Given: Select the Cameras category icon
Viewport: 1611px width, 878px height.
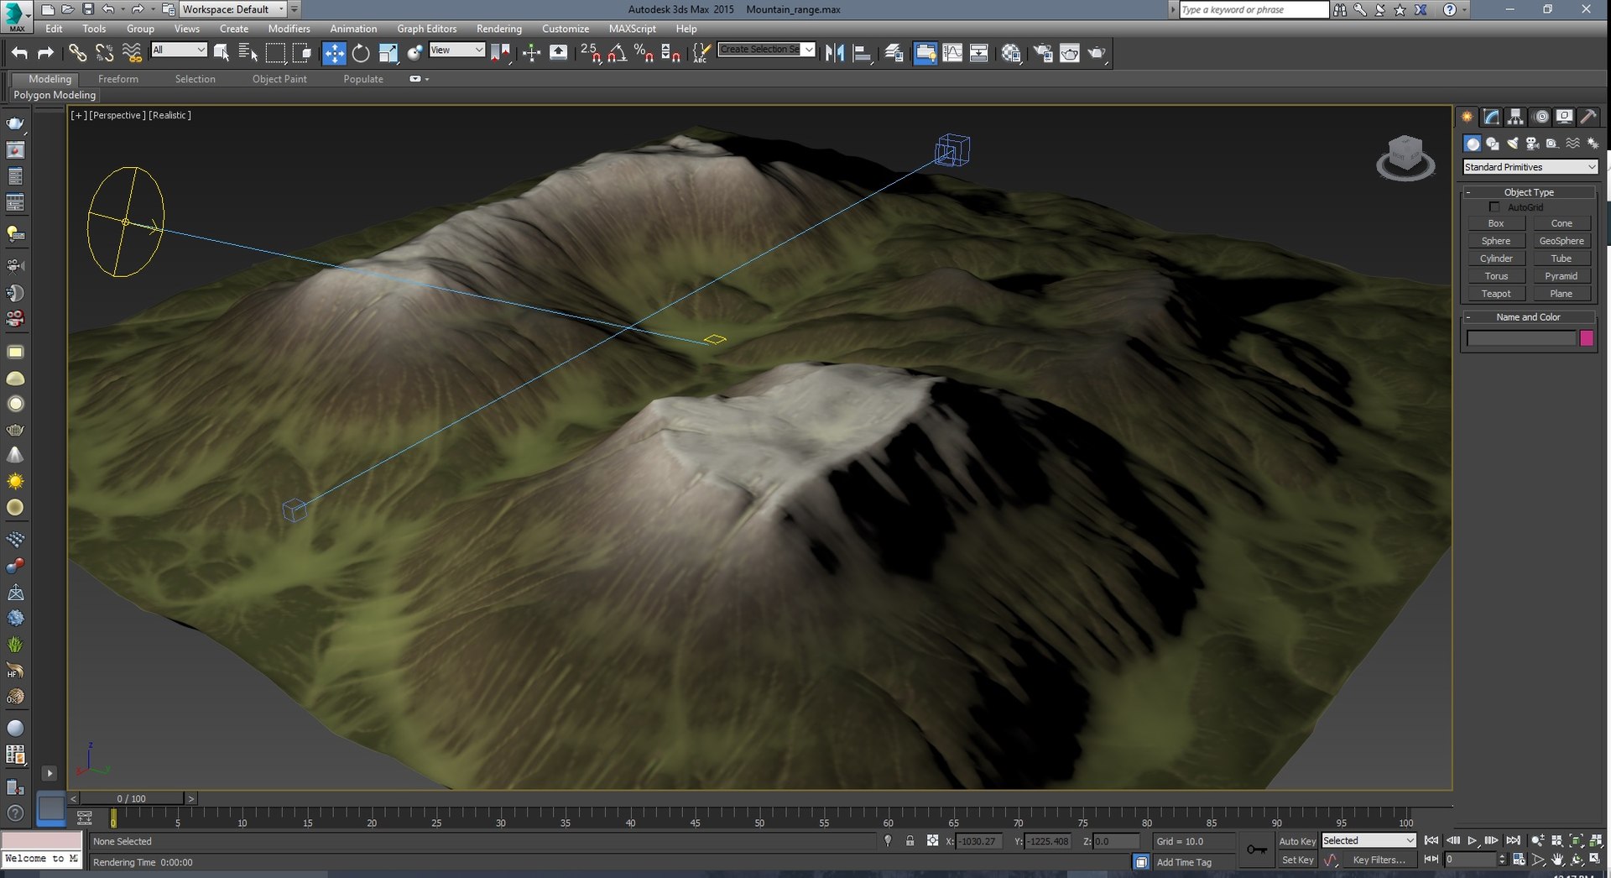Looking at the screenshot, I should tap(1532, 144).
